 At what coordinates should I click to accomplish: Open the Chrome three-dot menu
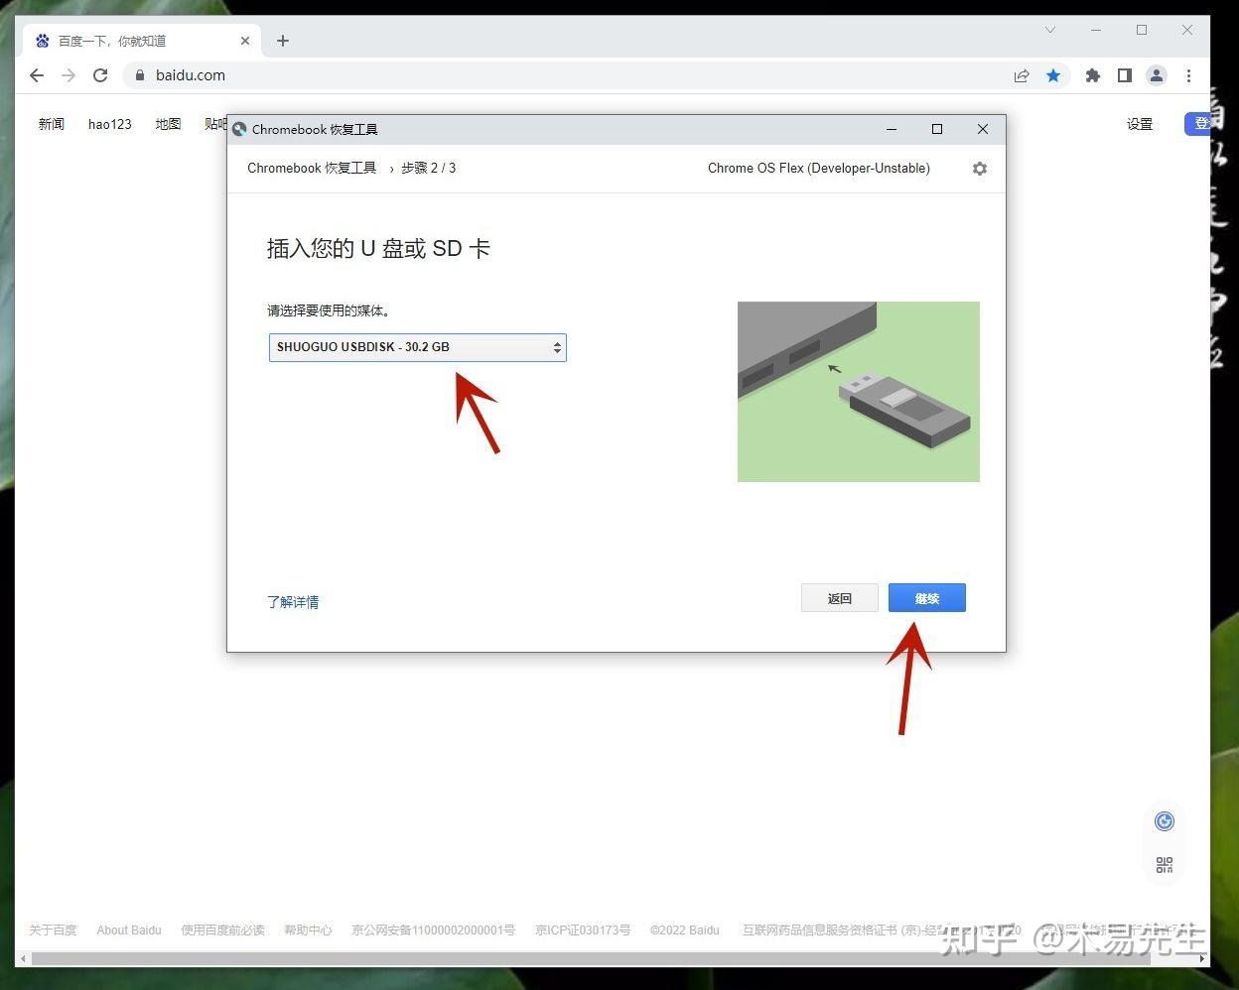(1188, 75)
